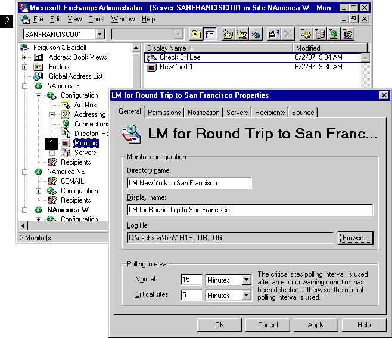The image size is (392, 338).
Task: Click the Recipients people toolbar icon
Action: pyautogui.click(x=348, y=34)
